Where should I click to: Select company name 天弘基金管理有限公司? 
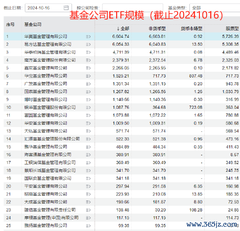pyautogui.click(x=46, y=131)
